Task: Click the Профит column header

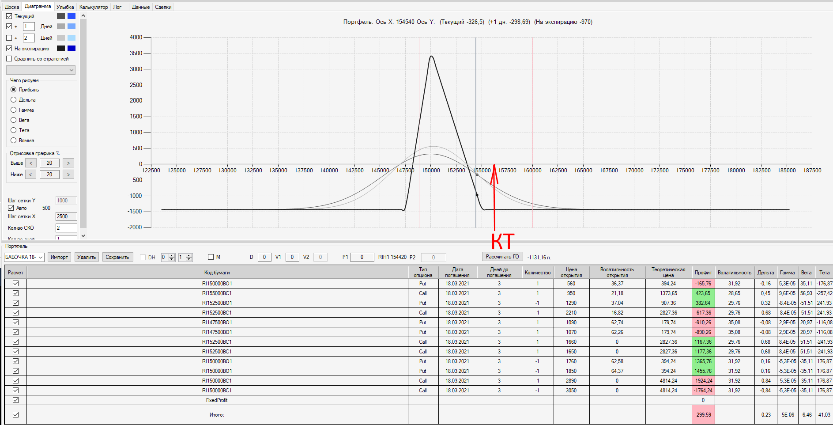Action: (703, 273)
